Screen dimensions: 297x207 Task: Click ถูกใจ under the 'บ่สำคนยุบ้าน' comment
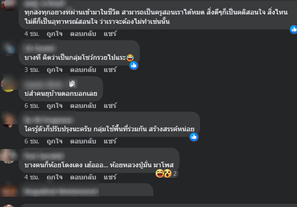coord(55,106)
